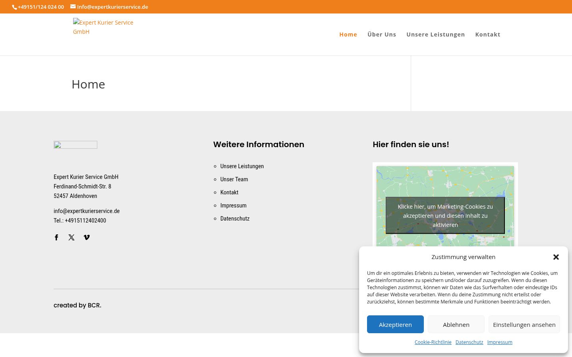Go to Kontakt in the top navigation
572x357 pixels.
488,35
